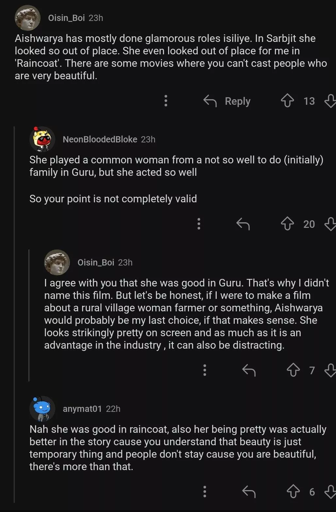The image size is (336, 512).
Task: Upvote Oisin_Boi's top comment about Aishwarya
Action: pyautogui.click(x=287, y=101)
